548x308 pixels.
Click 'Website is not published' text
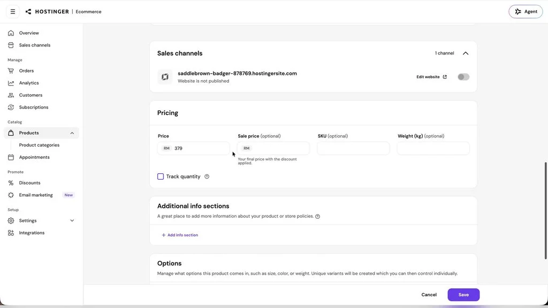pos(203,81)
